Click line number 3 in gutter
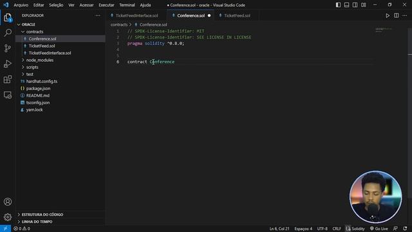This screenshot has width=412, height=232. (118, 43)
